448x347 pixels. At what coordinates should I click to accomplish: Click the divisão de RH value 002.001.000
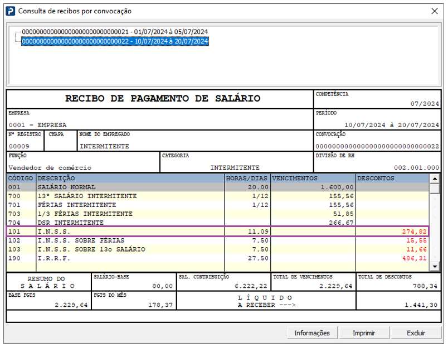point(417,167)
